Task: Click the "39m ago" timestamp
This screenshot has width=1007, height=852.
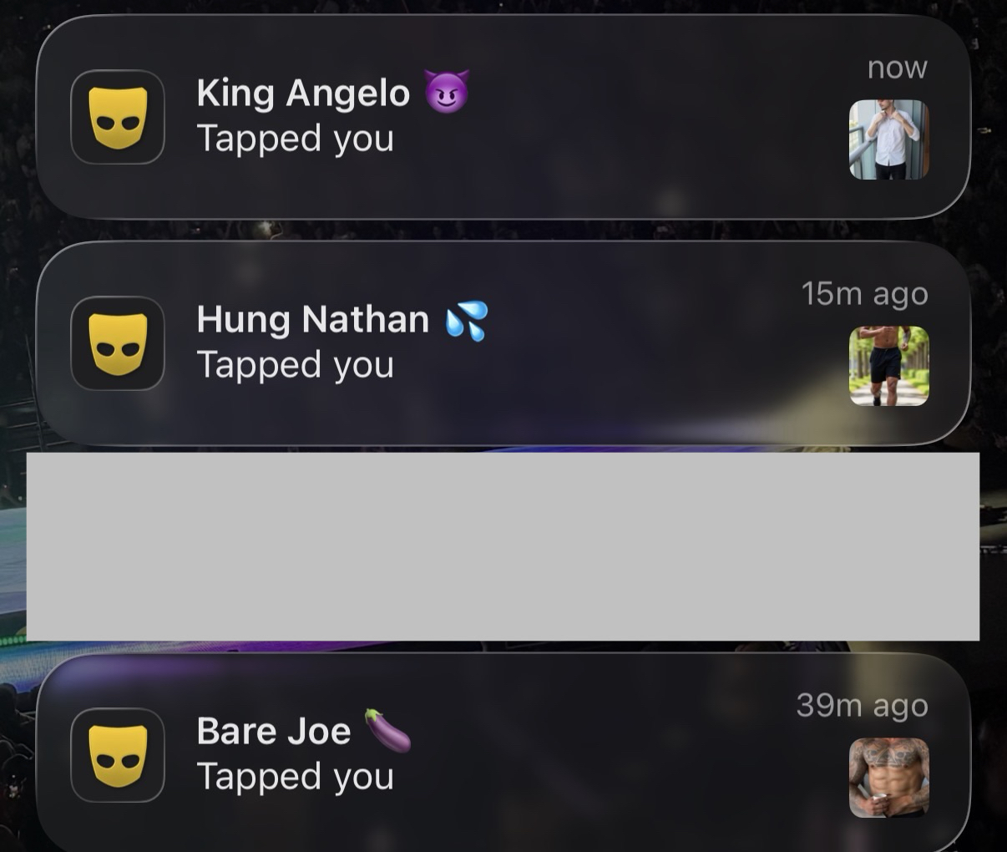Action: pyautogui.click(x=862, y=705)
